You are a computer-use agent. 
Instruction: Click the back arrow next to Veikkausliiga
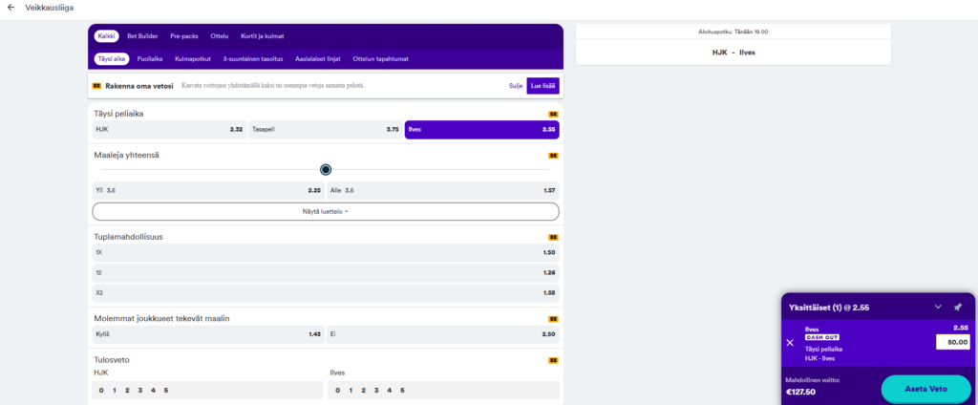coord(11,8)
